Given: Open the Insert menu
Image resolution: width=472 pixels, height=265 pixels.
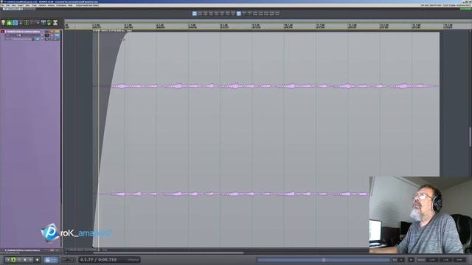Looking at the screenshot, I should 21,5.
